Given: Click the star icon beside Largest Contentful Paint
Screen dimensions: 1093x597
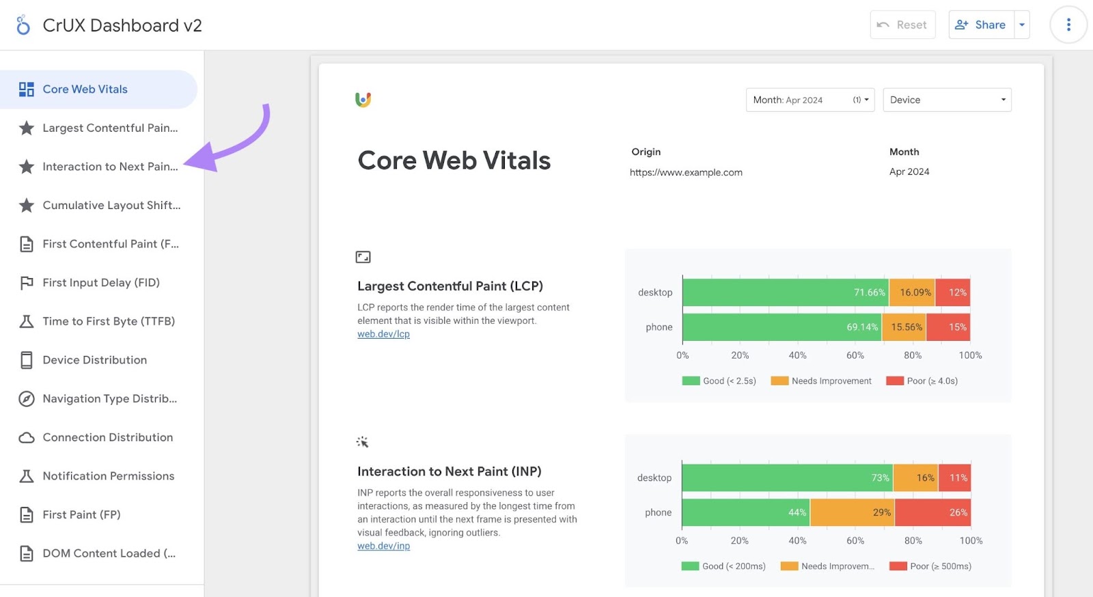Looking at the screenshot, I should (x=27, y=128).
